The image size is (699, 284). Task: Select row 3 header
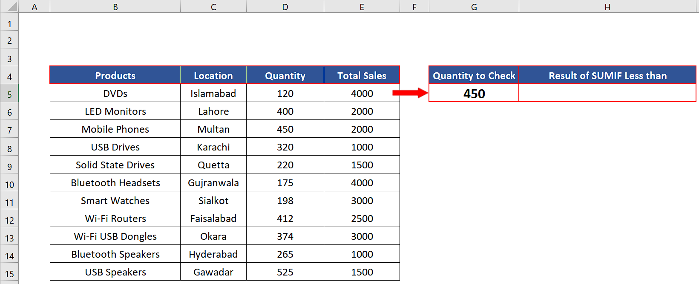9,58
